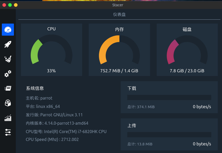
Task: Click the upload (上传) speed bar
Action: pos(169,135)
